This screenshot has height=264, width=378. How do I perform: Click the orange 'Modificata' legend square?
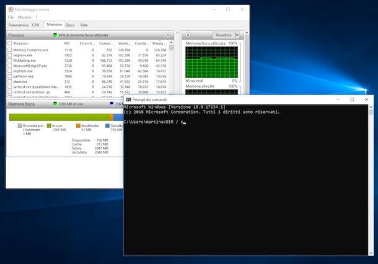pyautogui.click(x=78, y=126)
